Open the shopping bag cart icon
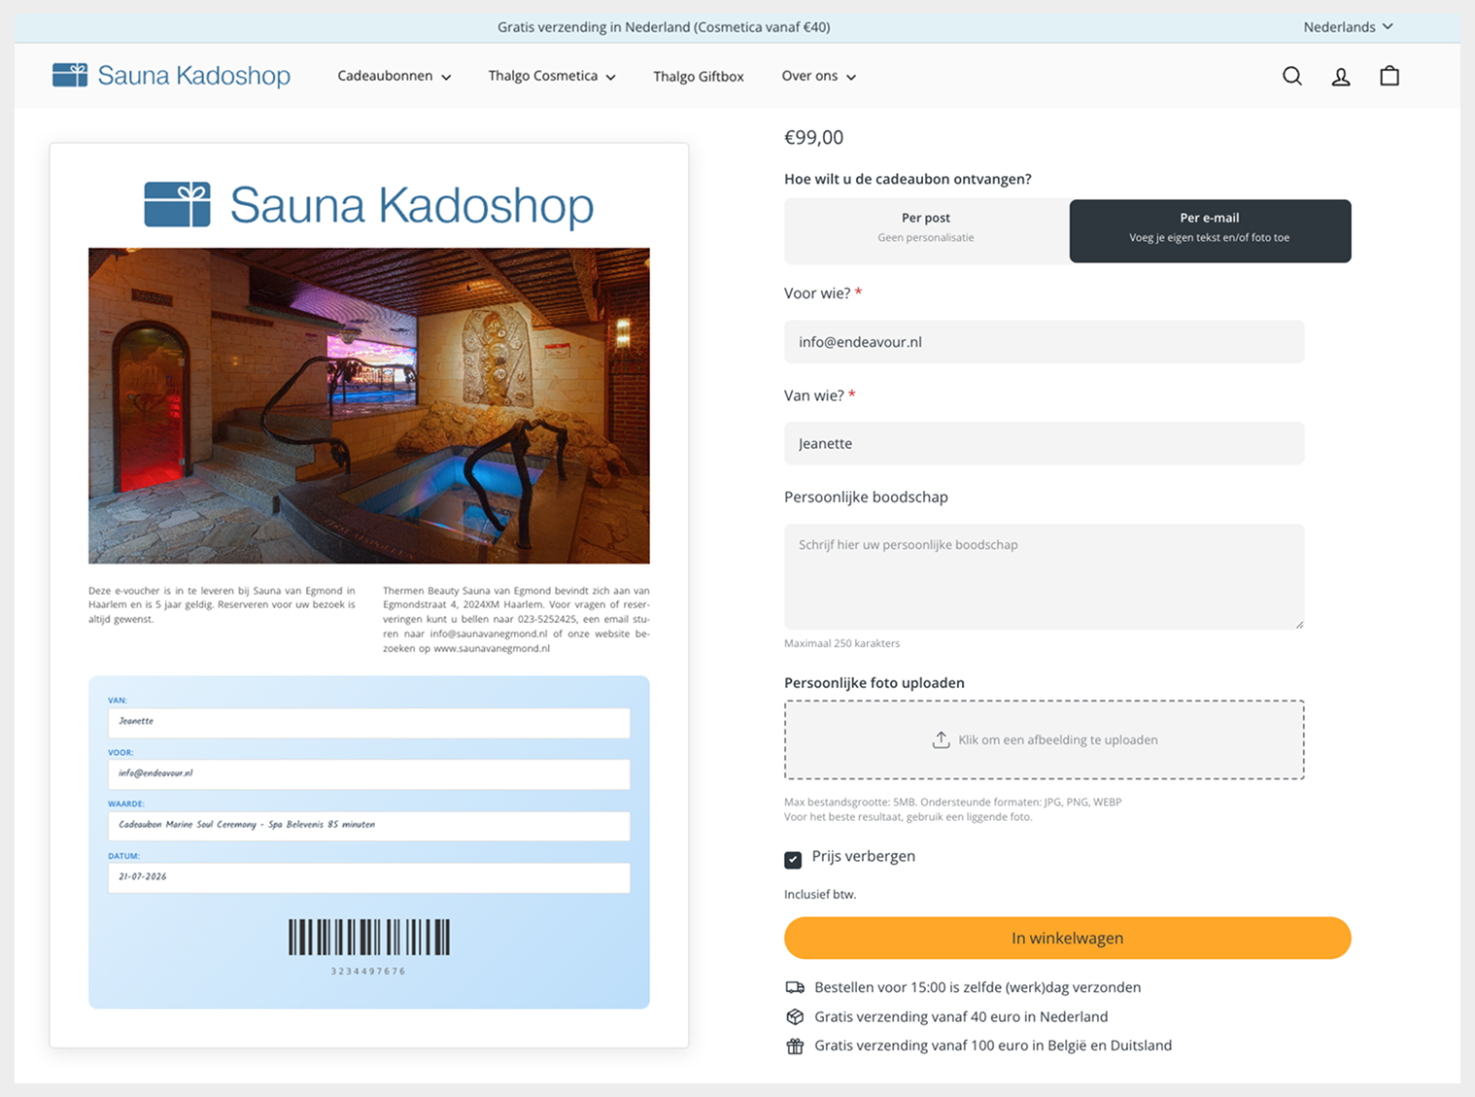This screenshot has height=1097, width=1475. [x=1389, y=76]
